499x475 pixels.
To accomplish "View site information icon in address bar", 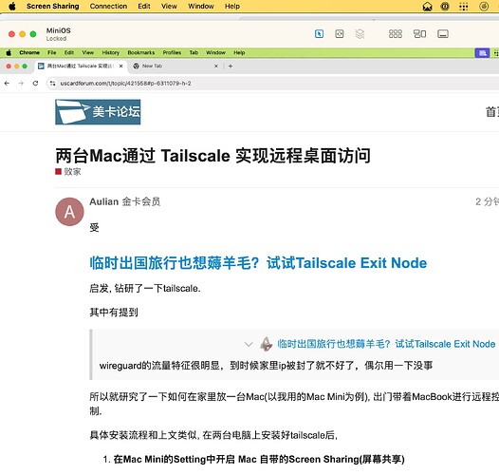I will point(53,84).
